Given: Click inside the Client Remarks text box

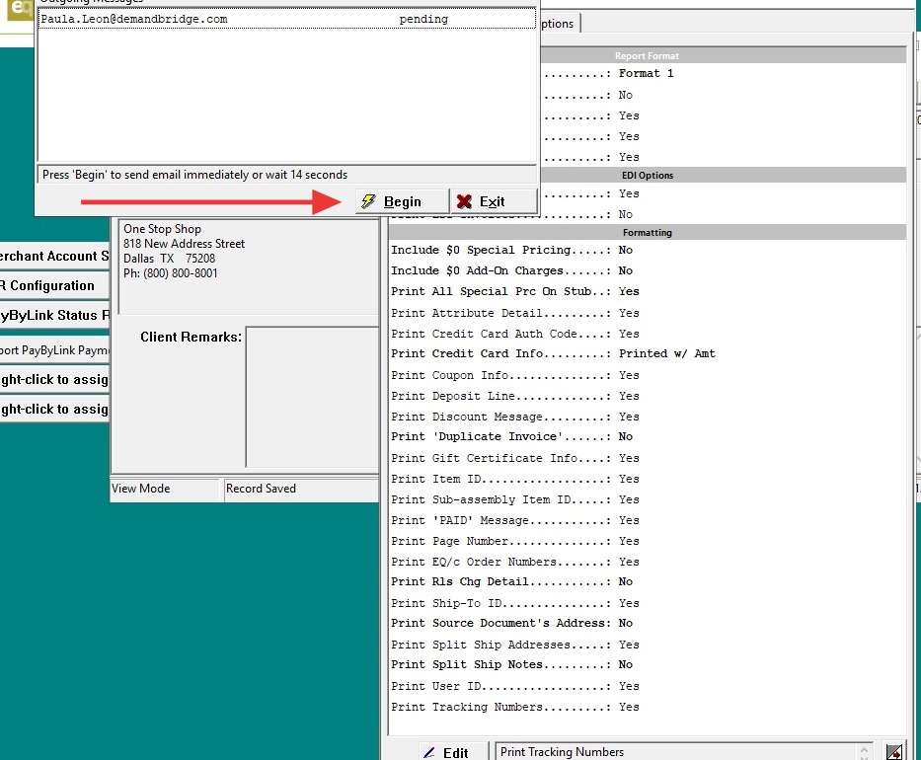Looking at the screenshot, I should [x=312, y=397].
